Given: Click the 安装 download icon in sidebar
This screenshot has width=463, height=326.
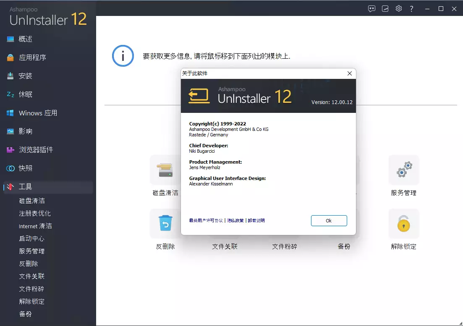Looking at the screenshot, I should (x=10, y=76).
